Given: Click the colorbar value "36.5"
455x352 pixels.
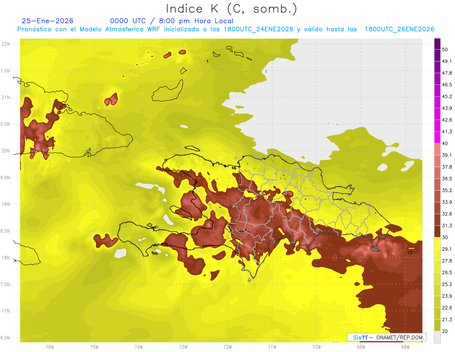Looking at the screenshot, I should coord(447,178).
